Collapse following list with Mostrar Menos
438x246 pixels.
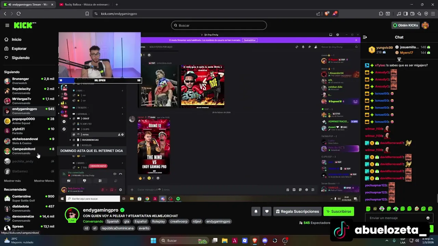point(44,181)
